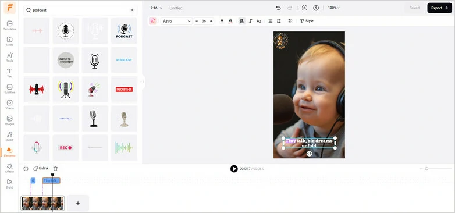Image resolution: width=455 pixels, height=213 pixels.
Task: Select the INSCREVA-SE red badge element
Action: [x=124, y=90]
